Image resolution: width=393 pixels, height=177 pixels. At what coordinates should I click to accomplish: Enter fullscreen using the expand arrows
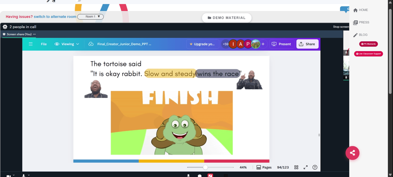[x=305, y=167]
